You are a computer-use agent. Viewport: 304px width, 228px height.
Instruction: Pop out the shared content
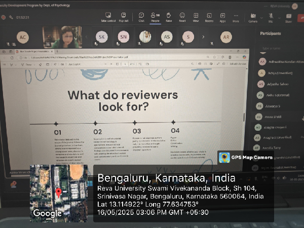coord(124,17)
